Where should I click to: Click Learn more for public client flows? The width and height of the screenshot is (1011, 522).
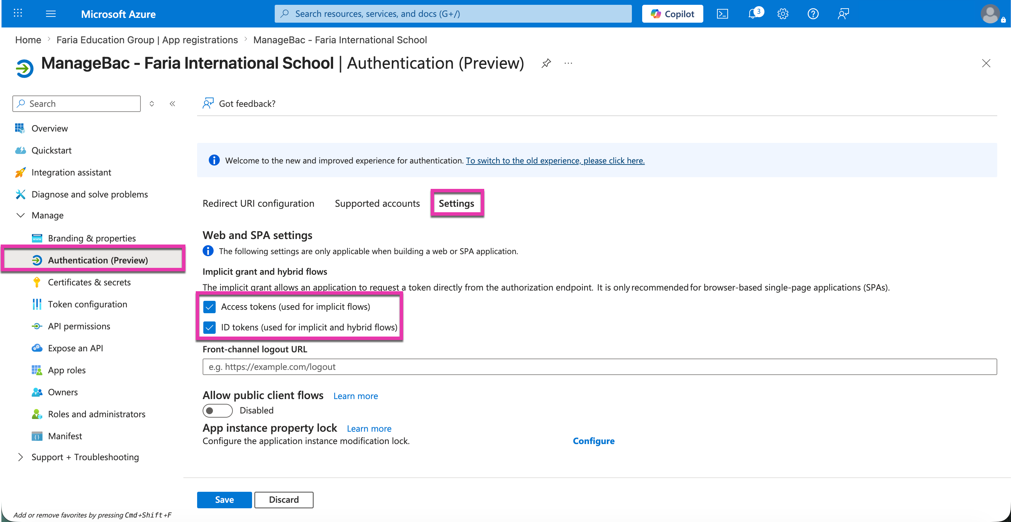pyautogui.click(x=355, y=396)
